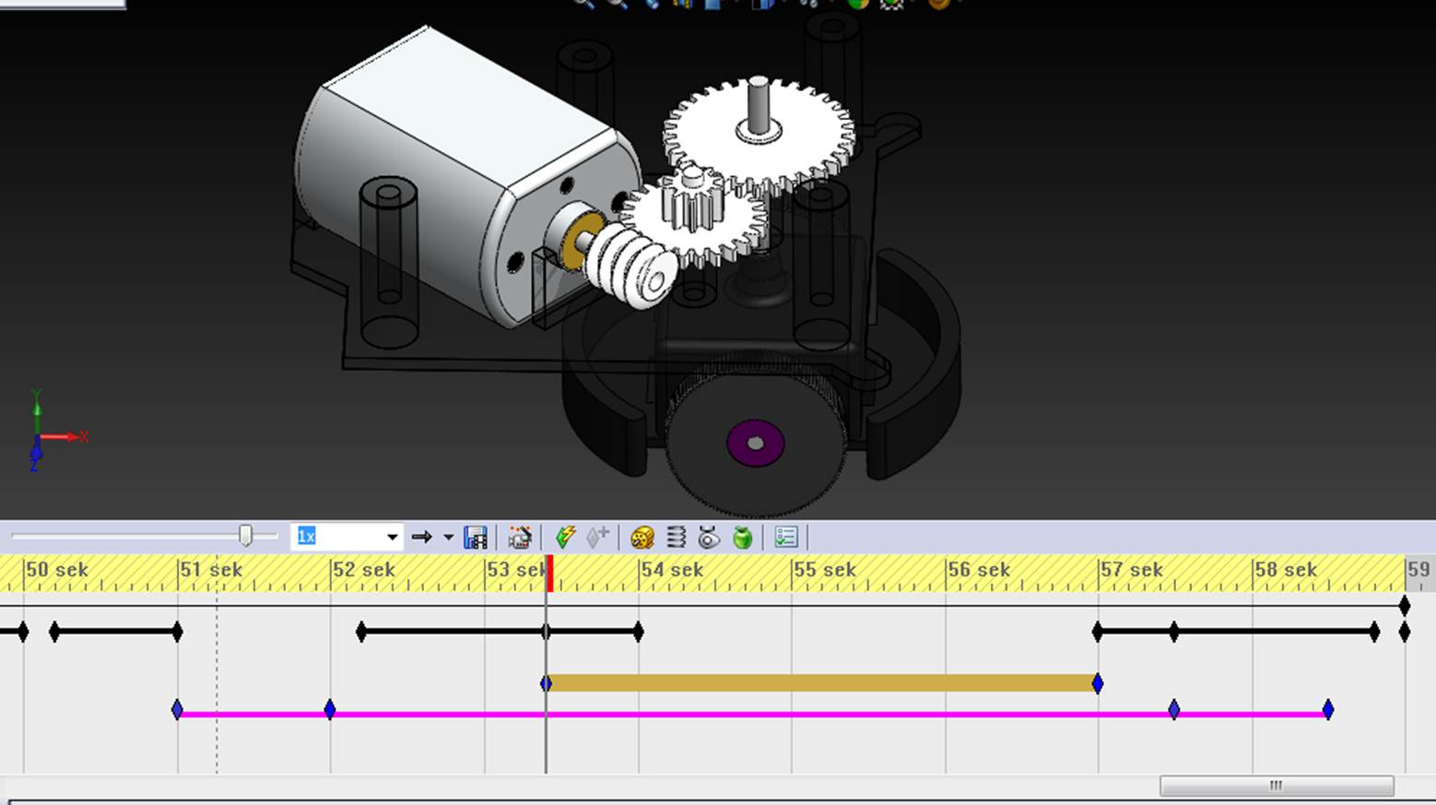
Task: Click the Contact icon in motion toolbar
Action: pyautogui.click(x=708, y=537)
